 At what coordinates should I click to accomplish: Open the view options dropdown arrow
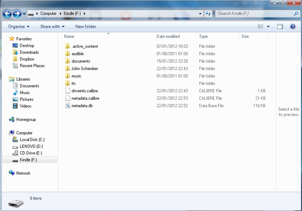(x=268, y=27)
